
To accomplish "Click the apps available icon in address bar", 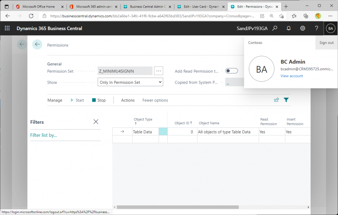I will 262,16.
